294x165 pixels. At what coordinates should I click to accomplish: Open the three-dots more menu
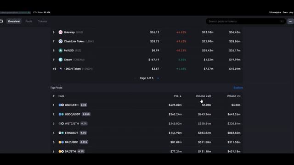[290, 22]
